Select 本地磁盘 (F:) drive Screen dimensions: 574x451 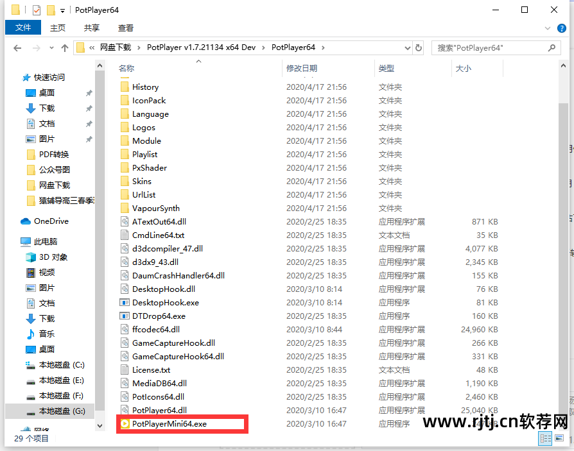[55, 396]
